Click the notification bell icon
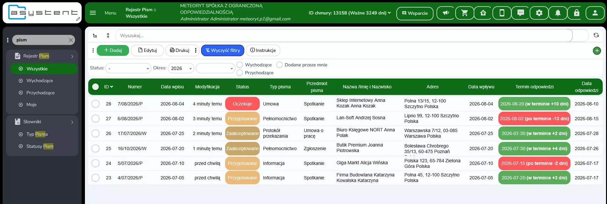607x204 pixels. pyautogui.click(x=558, y=13)
